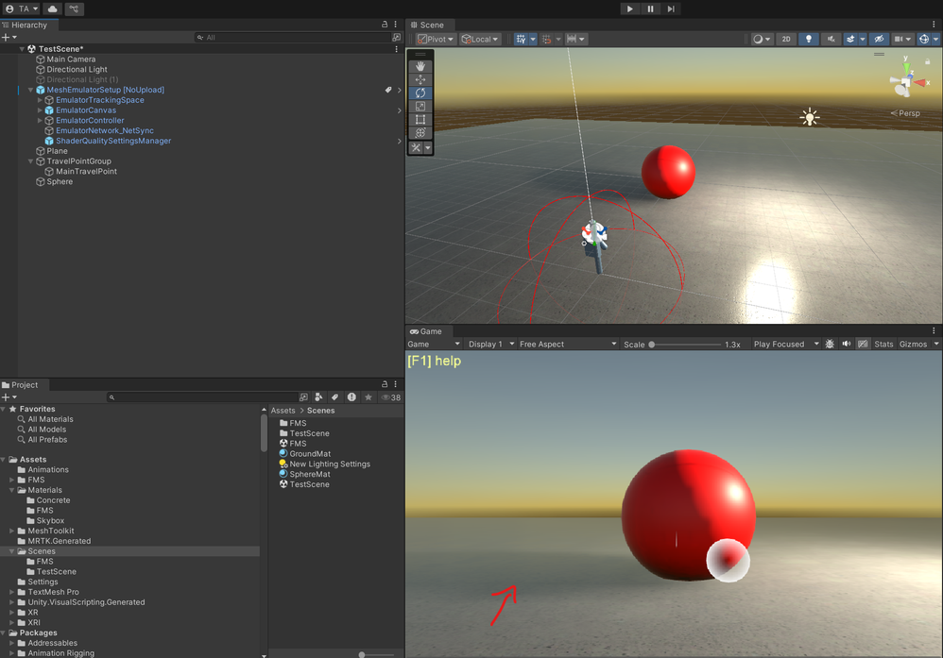Click the cloud services icon
The image size is (943, 658).
52,8
